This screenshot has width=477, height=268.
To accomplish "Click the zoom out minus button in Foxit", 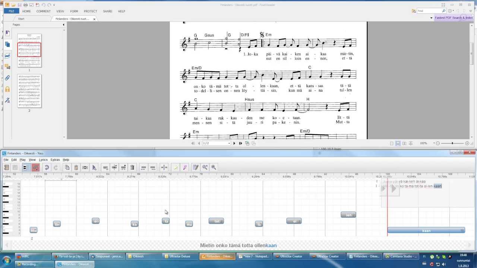I will click(x=438, y=143).
